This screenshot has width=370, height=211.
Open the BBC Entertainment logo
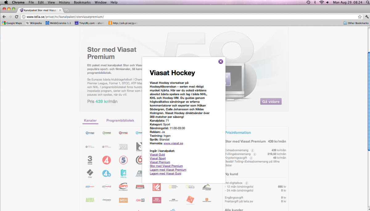173,200
